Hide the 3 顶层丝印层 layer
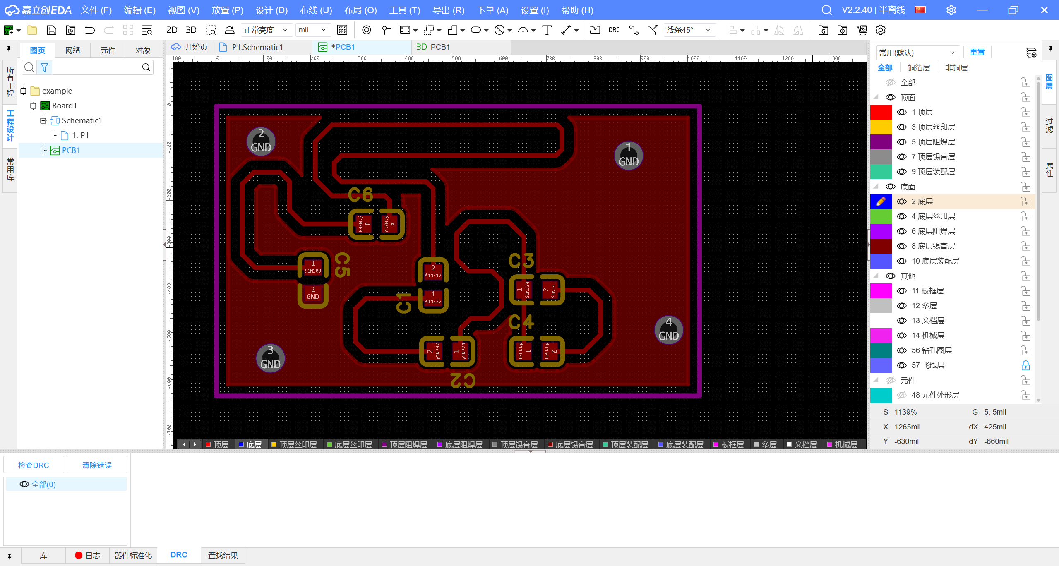The width and height of the screenshot is (1059, 566). point(902,127)
